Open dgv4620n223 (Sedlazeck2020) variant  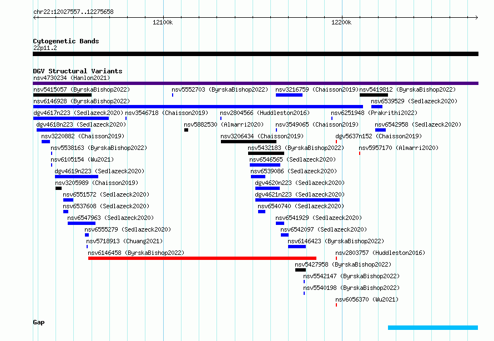tap(300, 183)
